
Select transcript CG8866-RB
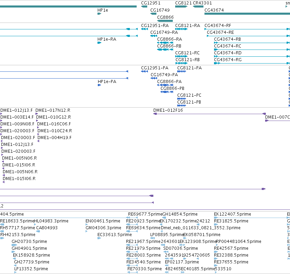pyautogui.click(x=169, y=46)
